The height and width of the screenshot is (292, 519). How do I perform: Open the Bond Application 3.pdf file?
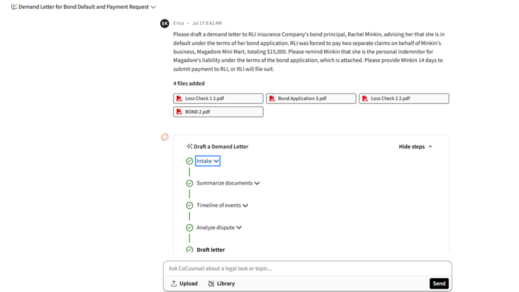[x=311, y=98]
